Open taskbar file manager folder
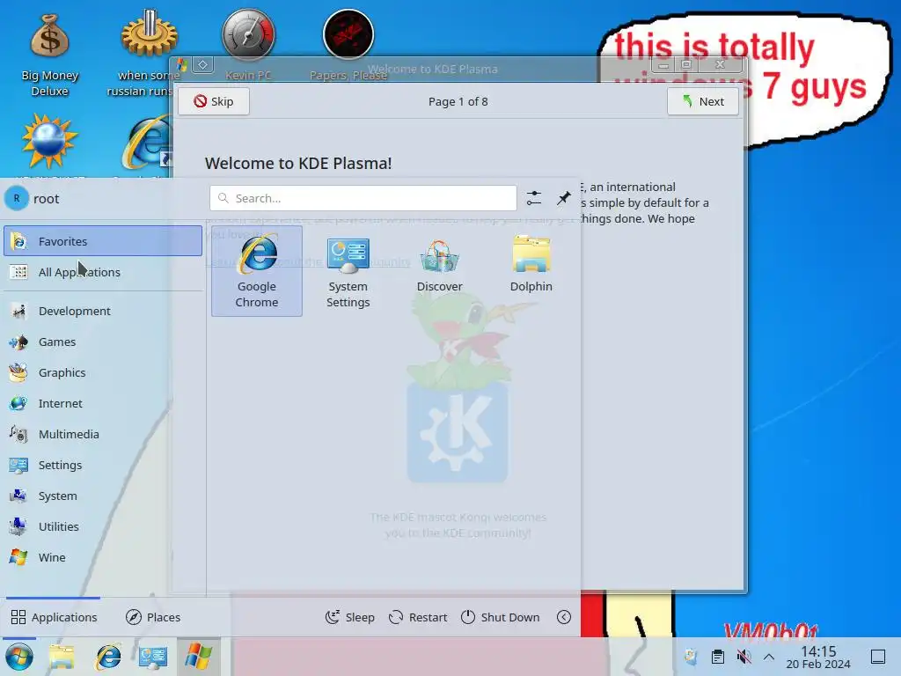This screenshot has height=676, width=901. point(62,657)
